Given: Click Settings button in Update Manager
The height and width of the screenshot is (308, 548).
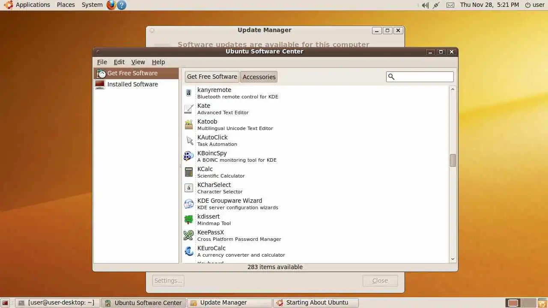Looking at the screenshot, I should (x=168, y=281).
